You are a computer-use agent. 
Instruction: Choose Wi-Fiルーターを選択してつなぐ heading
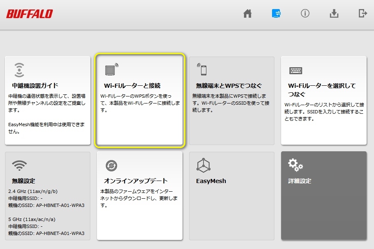coord(322,89)
